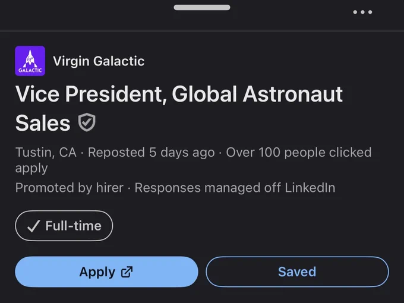Viewport: 404px width, 303px height.
Task: Unsave the job using the Saved button
Action: coord(297,272)
